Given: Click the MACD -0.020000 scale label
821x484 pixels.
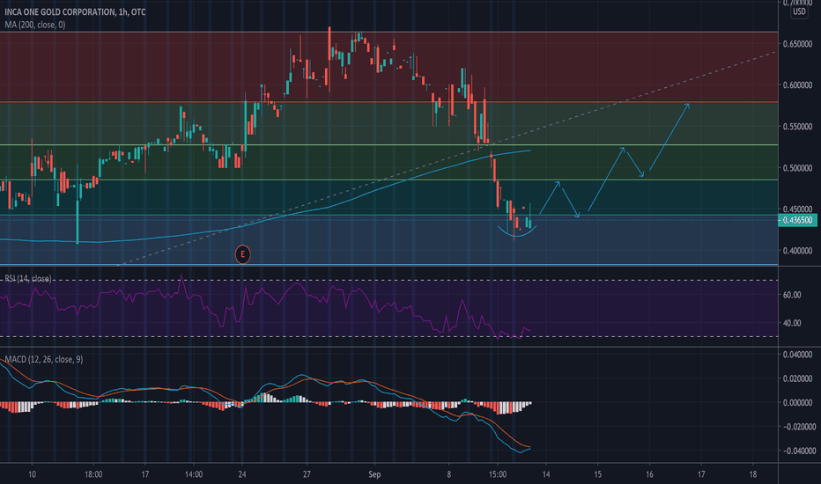Looking at the screenshot, I should pos(799,427).
